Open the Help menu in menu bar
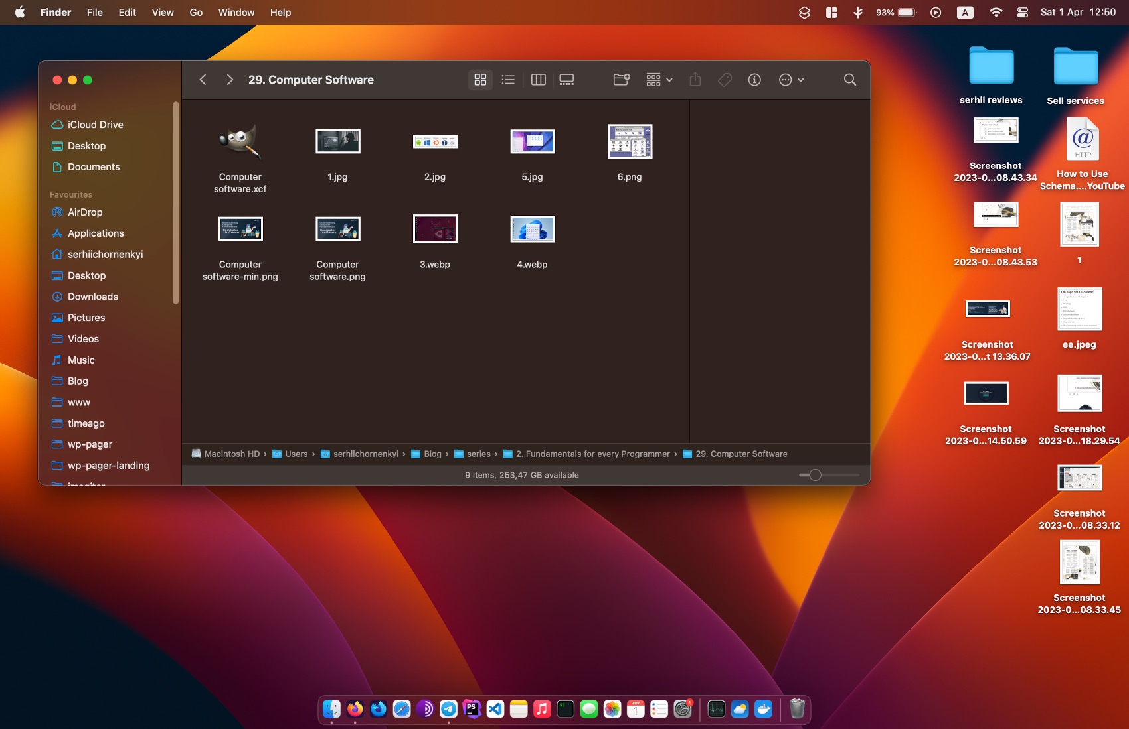This screenshot has height=729, width=1129. [x=280, y=12]
